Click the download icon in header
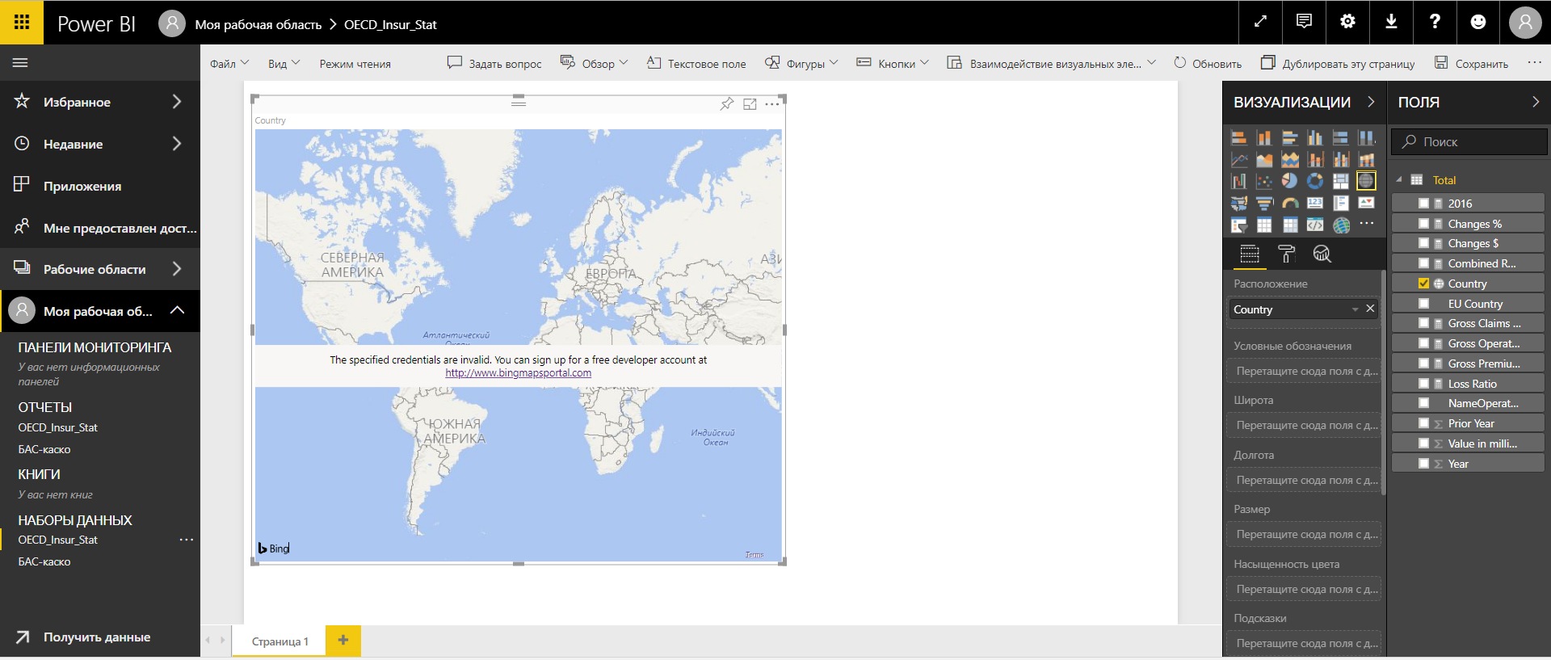The image size is (1551, 660). pos(1391,23)
